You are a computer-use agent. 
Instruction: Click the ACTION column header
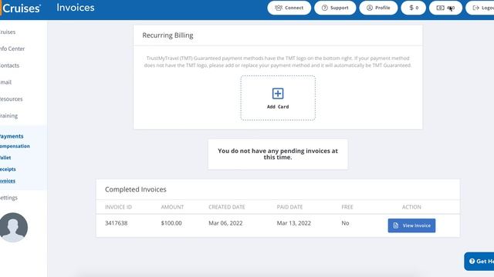(x=411, y=207)
